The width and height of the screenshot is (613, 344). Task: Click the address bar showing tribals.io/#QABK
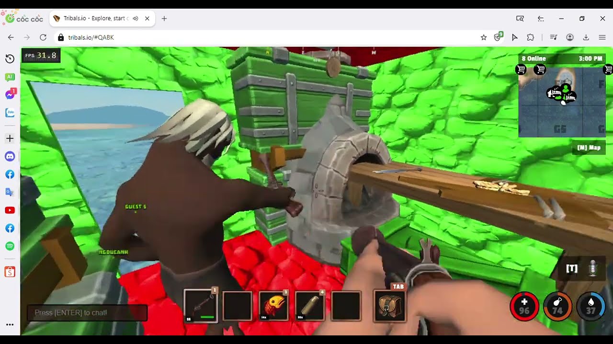(x=268, y=37)
